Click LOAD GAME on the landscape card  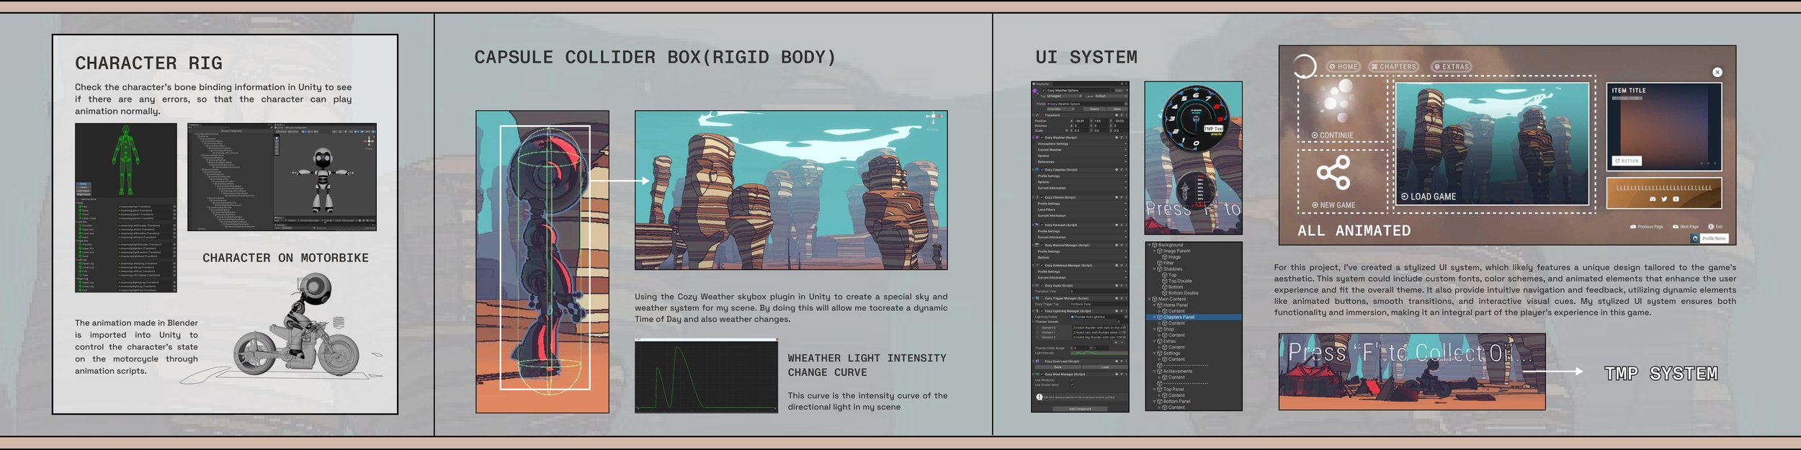(1429, 197)
